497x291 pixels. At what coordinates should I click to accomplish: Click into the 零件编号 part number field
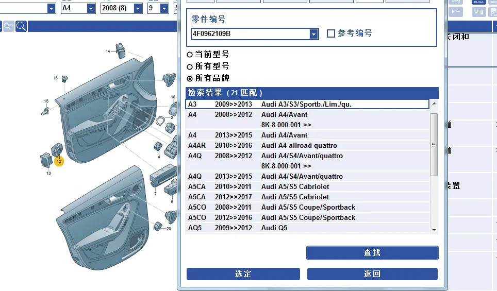click(251, 34)
